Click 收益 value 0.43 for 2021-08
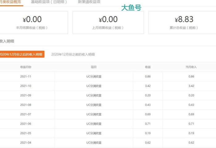Screen dimensions: 216x148 pyautogui.click(x=148, y=105)
